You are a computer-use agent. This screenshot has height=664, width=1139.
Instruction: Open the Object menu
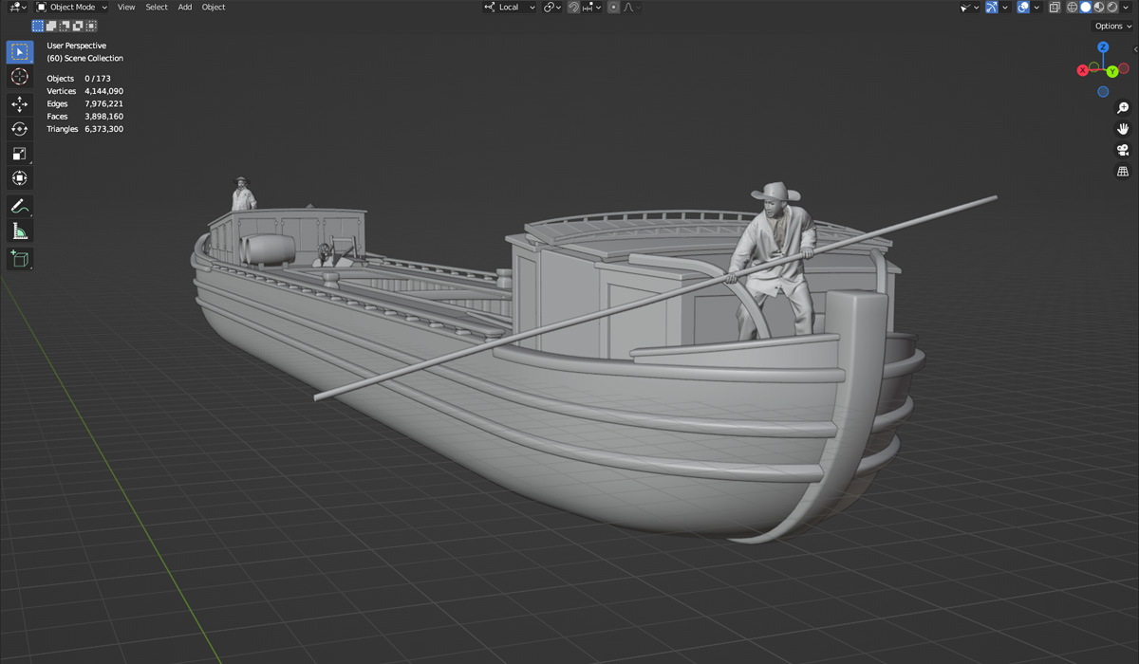tap(214, 8)
